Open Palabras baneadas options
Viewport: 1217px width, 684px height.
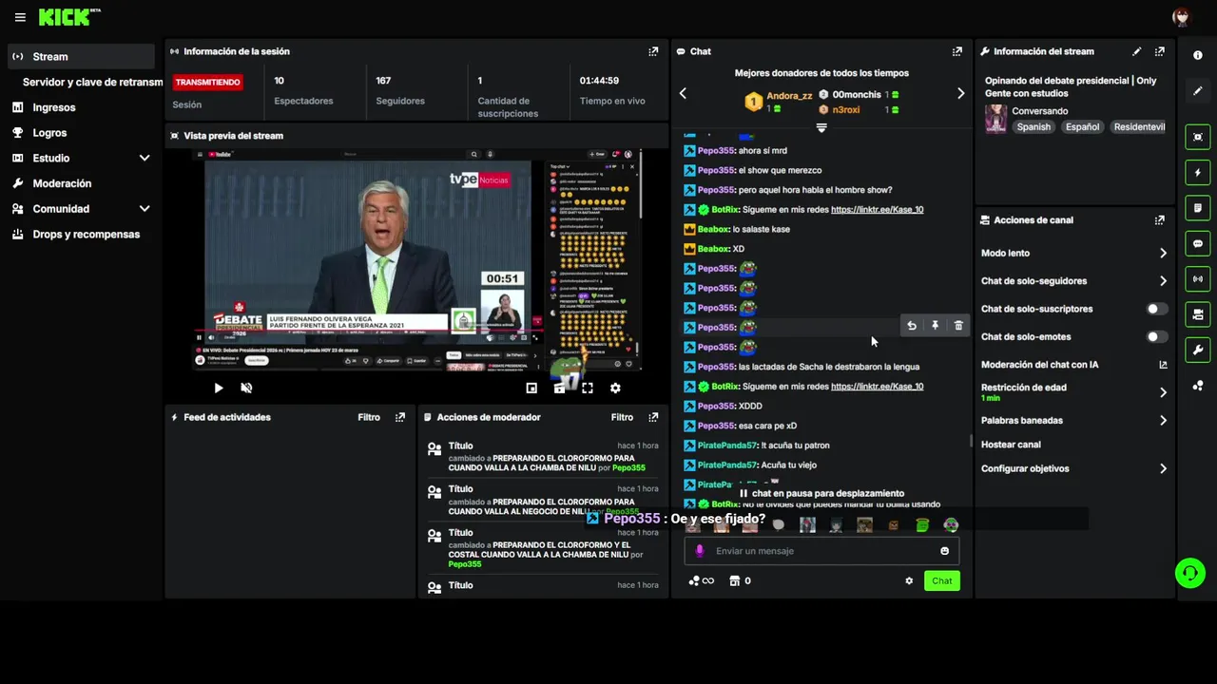point(1073,420)
